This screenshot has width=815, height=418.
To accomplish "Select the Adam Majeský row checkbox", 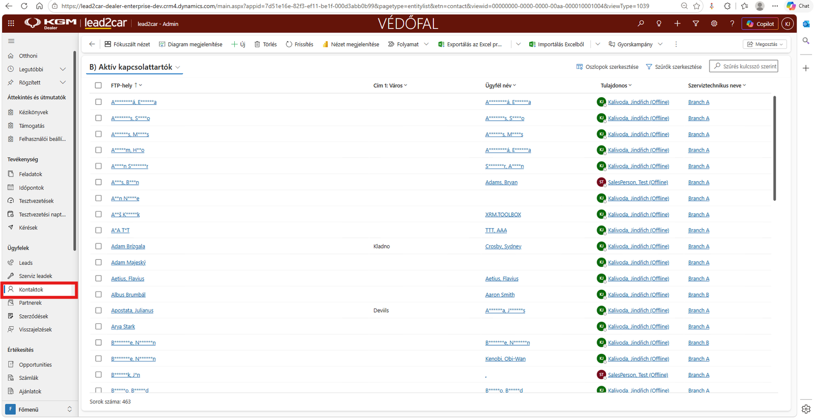I will pyautogui.click(x=98, y=262).
